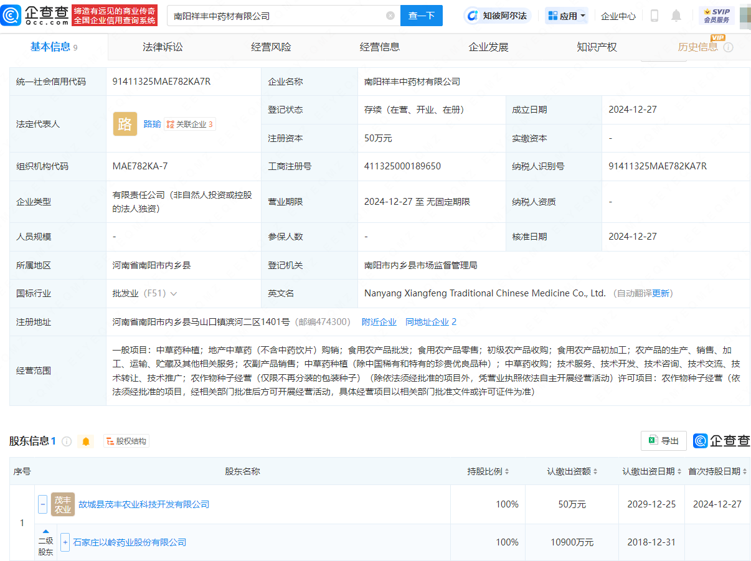Switch to 历史信息 VIP tab
Viewport: 751px width, 561px height.
(x=698, y=47)
